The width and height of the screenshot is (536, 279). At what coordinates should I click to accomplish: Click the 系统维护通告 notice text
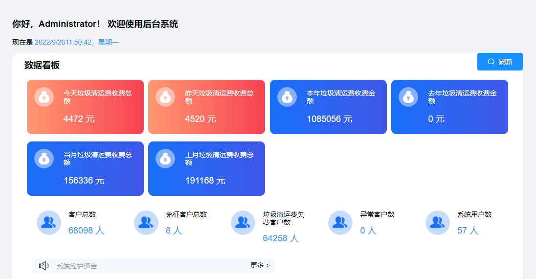tap(77, 266)
